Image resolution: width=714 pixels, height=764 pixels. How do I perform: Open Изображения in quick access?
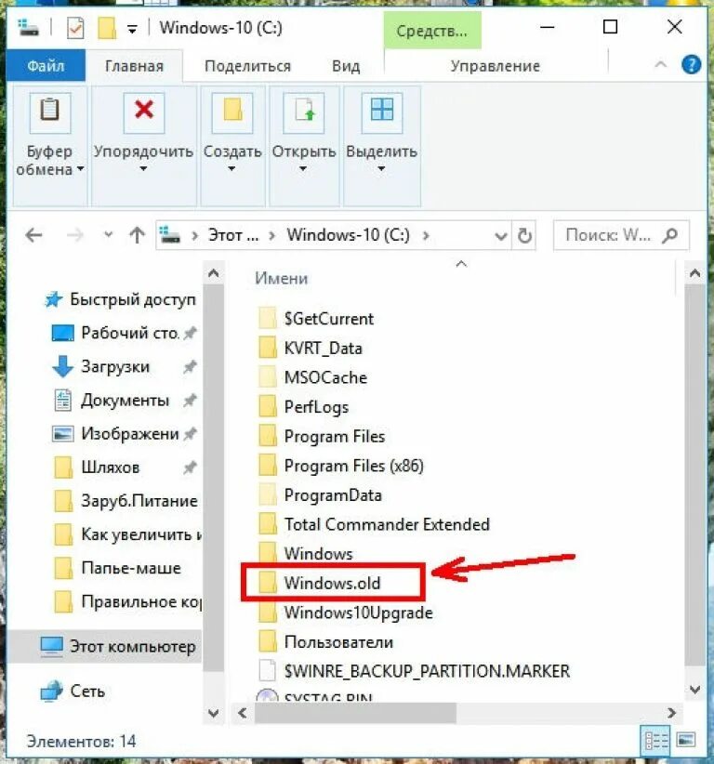pos(124,434)
